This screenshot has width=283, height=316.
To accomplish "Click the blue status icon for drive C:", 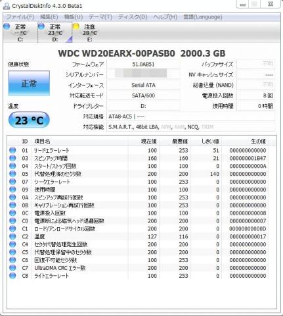I will point(7,26).
